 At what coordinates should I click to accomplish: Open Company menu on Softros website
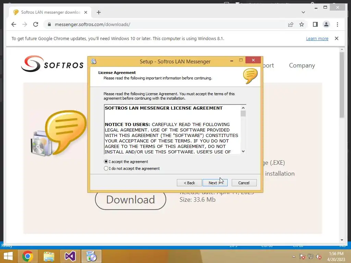[x=302, y=65]
